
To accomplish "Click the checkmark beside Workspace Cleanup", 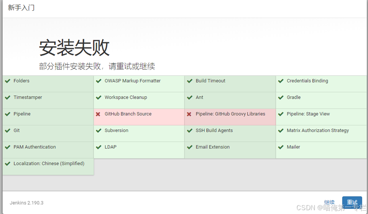I will (98, 97).
